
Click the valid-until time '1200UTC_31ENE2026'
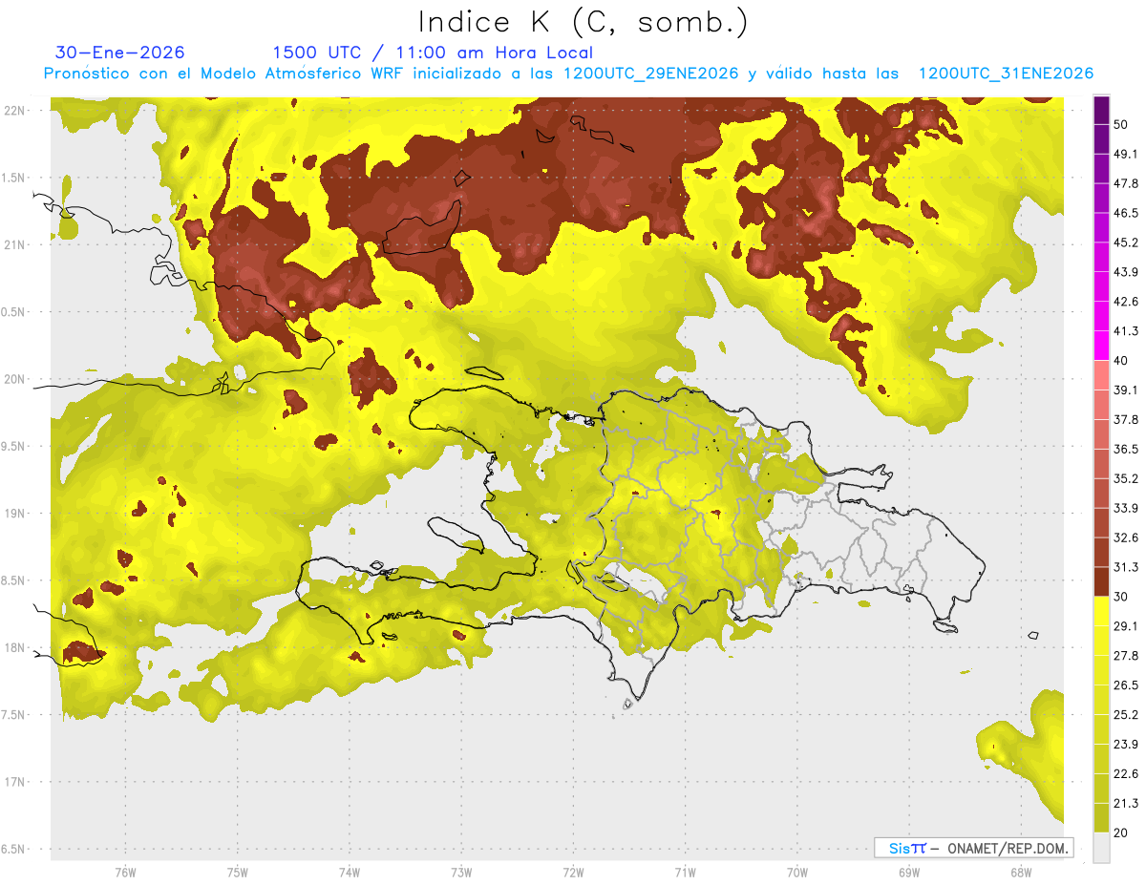point(1006,74)
